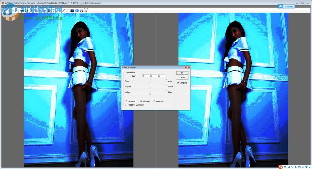Click the dark image toolbar icon

(72, 10)
